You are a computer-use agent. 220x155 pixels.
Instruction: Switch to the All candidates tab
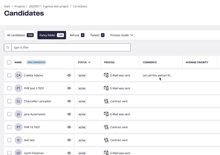coord(20,35)
